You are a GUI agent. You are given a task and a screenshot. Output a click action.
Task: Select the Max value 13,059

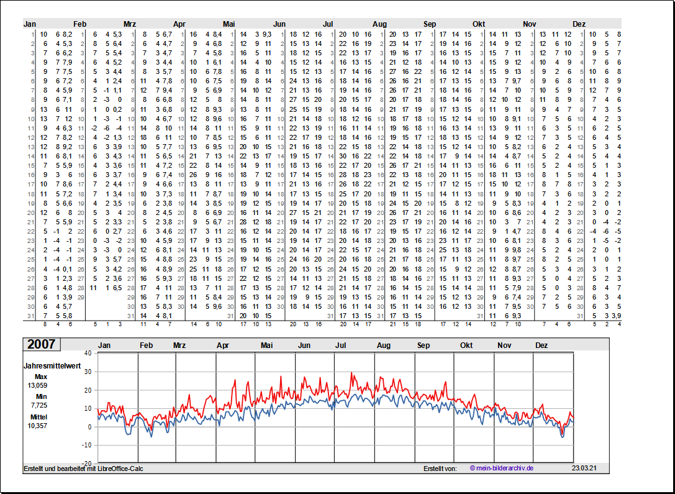click(x=38, y=385)
